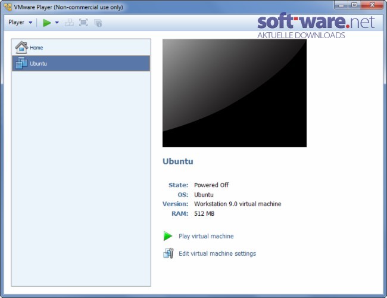387x298 pixels.
Task: Select Home in the library list
Action: (81, 48)
